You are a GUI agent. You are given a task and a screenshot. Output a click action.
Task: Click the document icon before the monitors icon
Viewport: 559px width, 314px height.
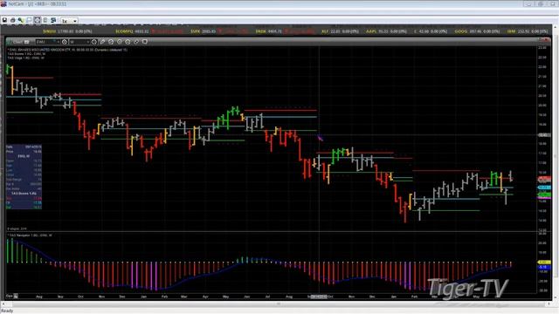(45, 20)
